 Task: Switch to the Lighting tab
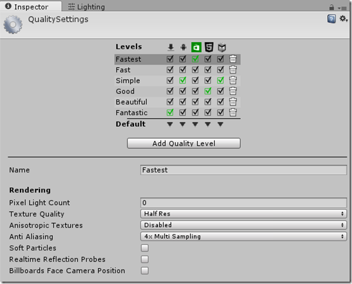[86, 7]
